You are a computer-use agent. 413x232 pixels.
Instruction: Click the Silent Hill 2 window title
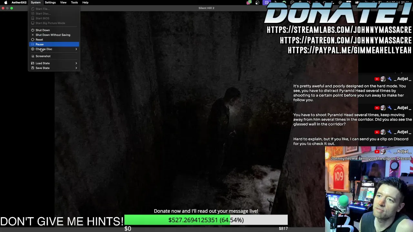tap(206, 8)
